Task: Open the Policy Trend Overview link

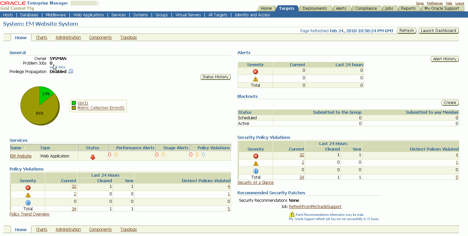Action: coord(29,214)
